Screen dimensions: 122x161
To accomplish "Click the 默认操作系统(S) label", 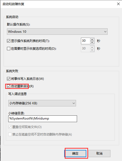I will coord(18,24).
